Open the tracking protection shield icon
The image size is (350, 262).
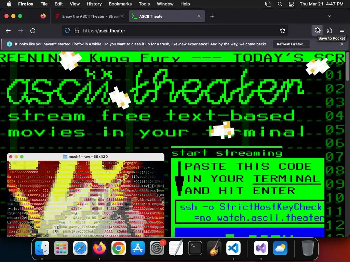tap(67, 30)
